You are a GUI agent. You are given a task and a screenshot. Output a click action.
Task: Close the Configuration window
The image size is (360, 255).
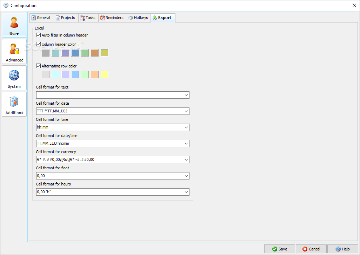click(354, 5)
